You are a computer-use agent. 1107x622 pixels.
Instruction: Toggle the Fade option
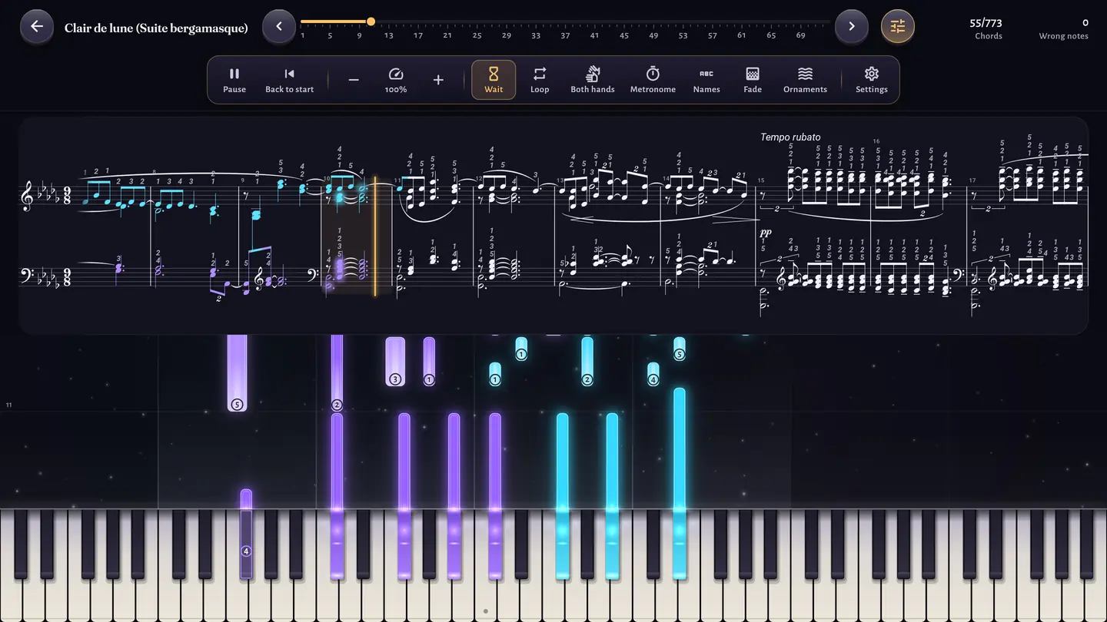coord(753,80)
